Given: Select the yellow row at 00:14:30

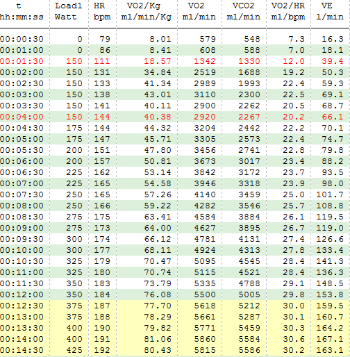Looking at the screenshot, I should tap(175, 350).
